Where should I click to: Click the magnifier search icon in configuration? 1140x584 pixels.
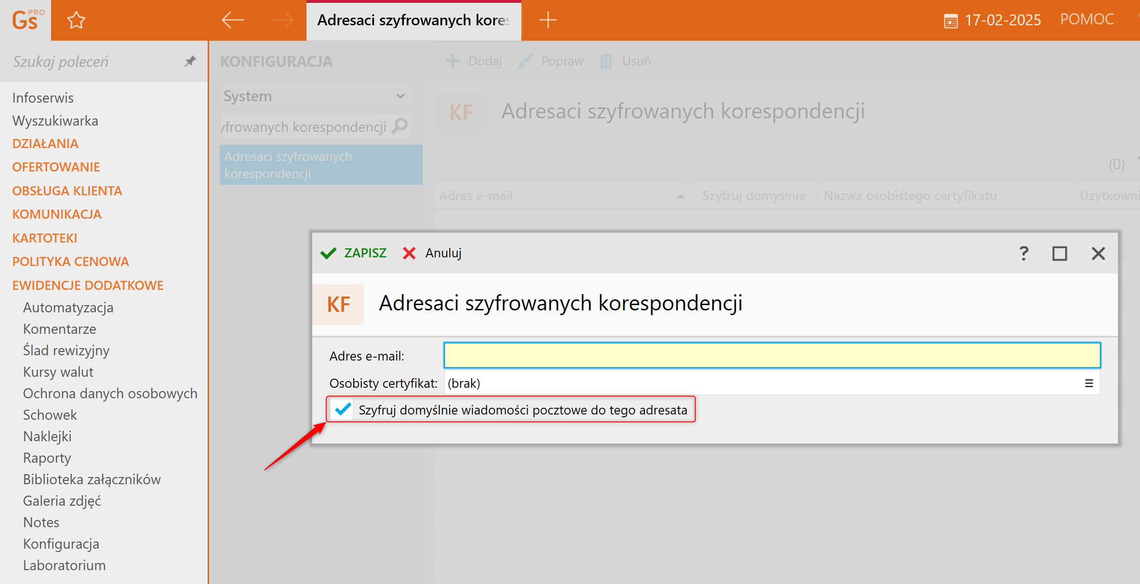(x=400, y=126)
